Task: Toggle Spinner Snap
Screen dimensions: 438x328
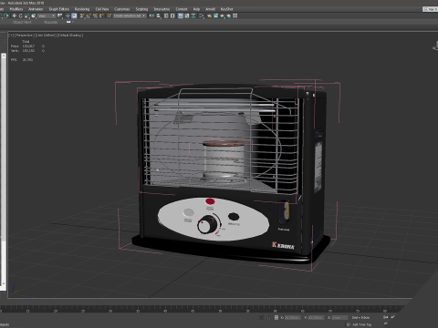Action: coord(102,15)
